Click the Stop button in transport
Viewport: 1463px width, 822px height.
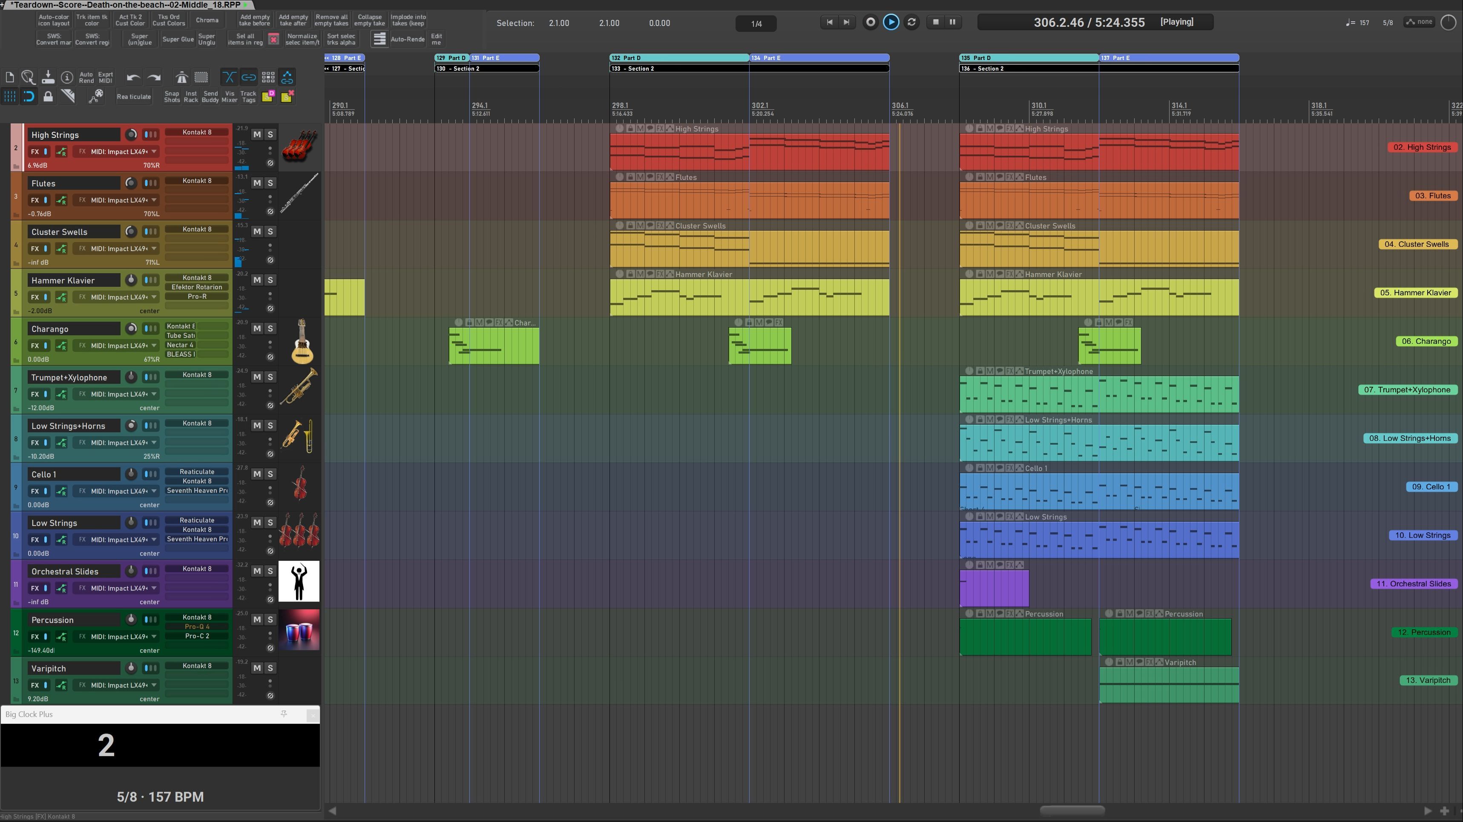(x=935, y=22)
